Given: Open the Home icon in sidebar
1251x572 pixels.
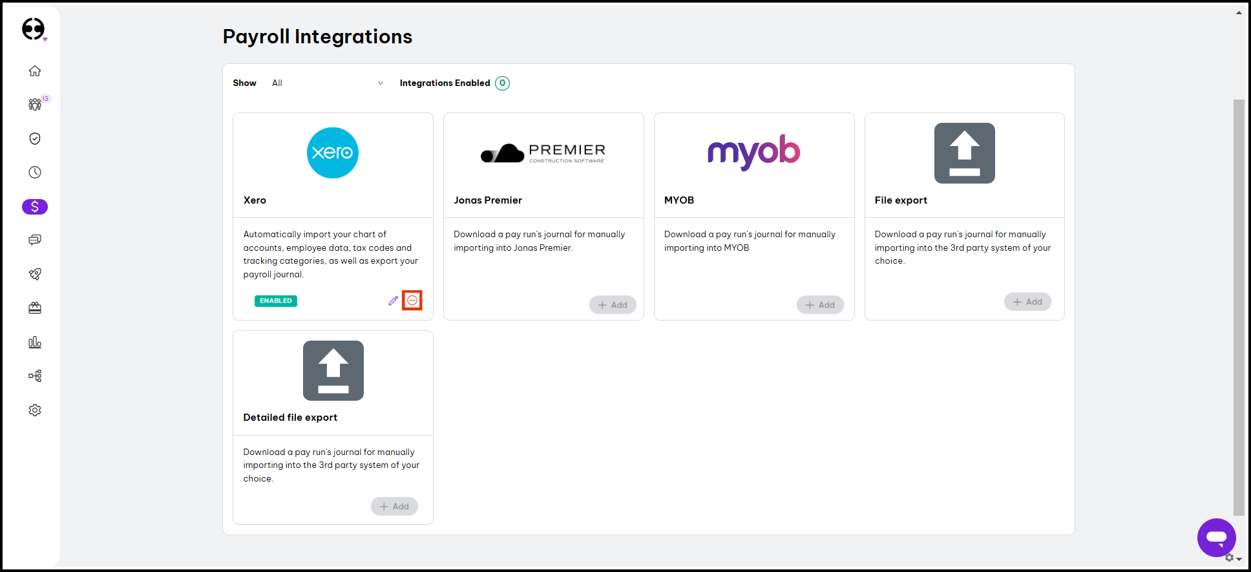Looking at the screenshot, I should (x=35, y=71).
